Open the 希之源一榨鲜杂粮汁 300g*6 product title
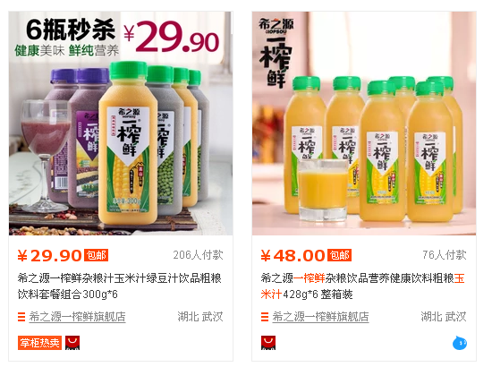This screenshot has width=492, height=367. pyautogui.click(x=120, y=286)
